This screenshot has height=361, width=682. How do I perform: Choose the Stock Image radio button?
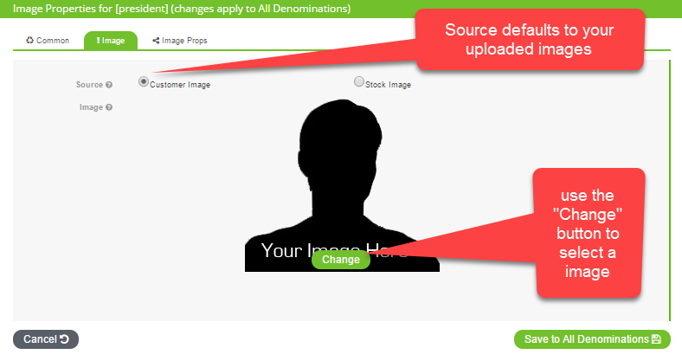(x=359, y=81)
